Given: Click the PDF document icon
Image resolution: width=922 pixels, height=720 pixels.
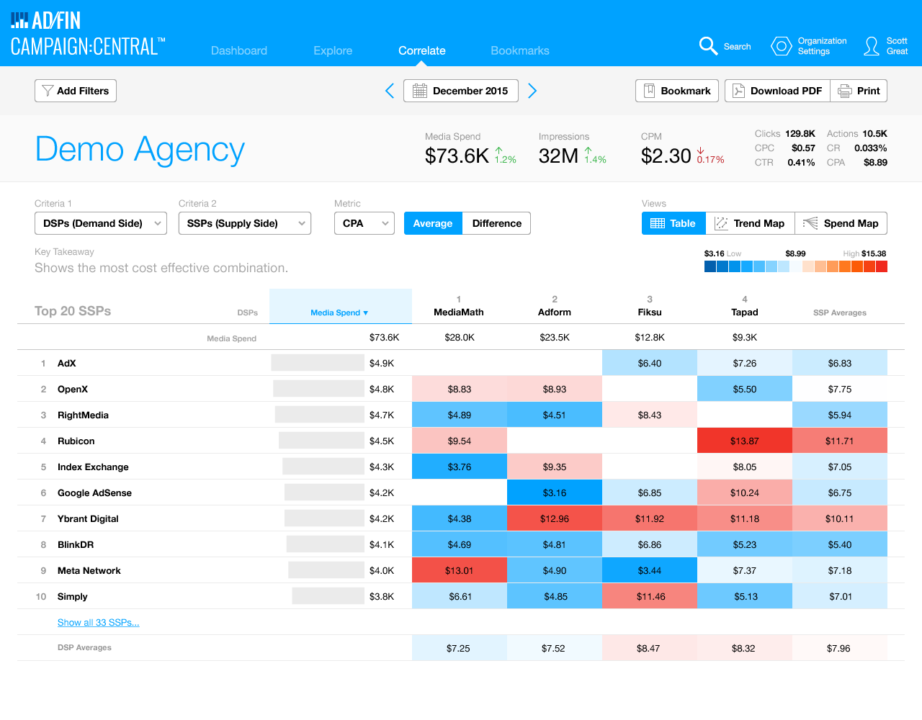Looking at the screenshot, I should (738, 91).
